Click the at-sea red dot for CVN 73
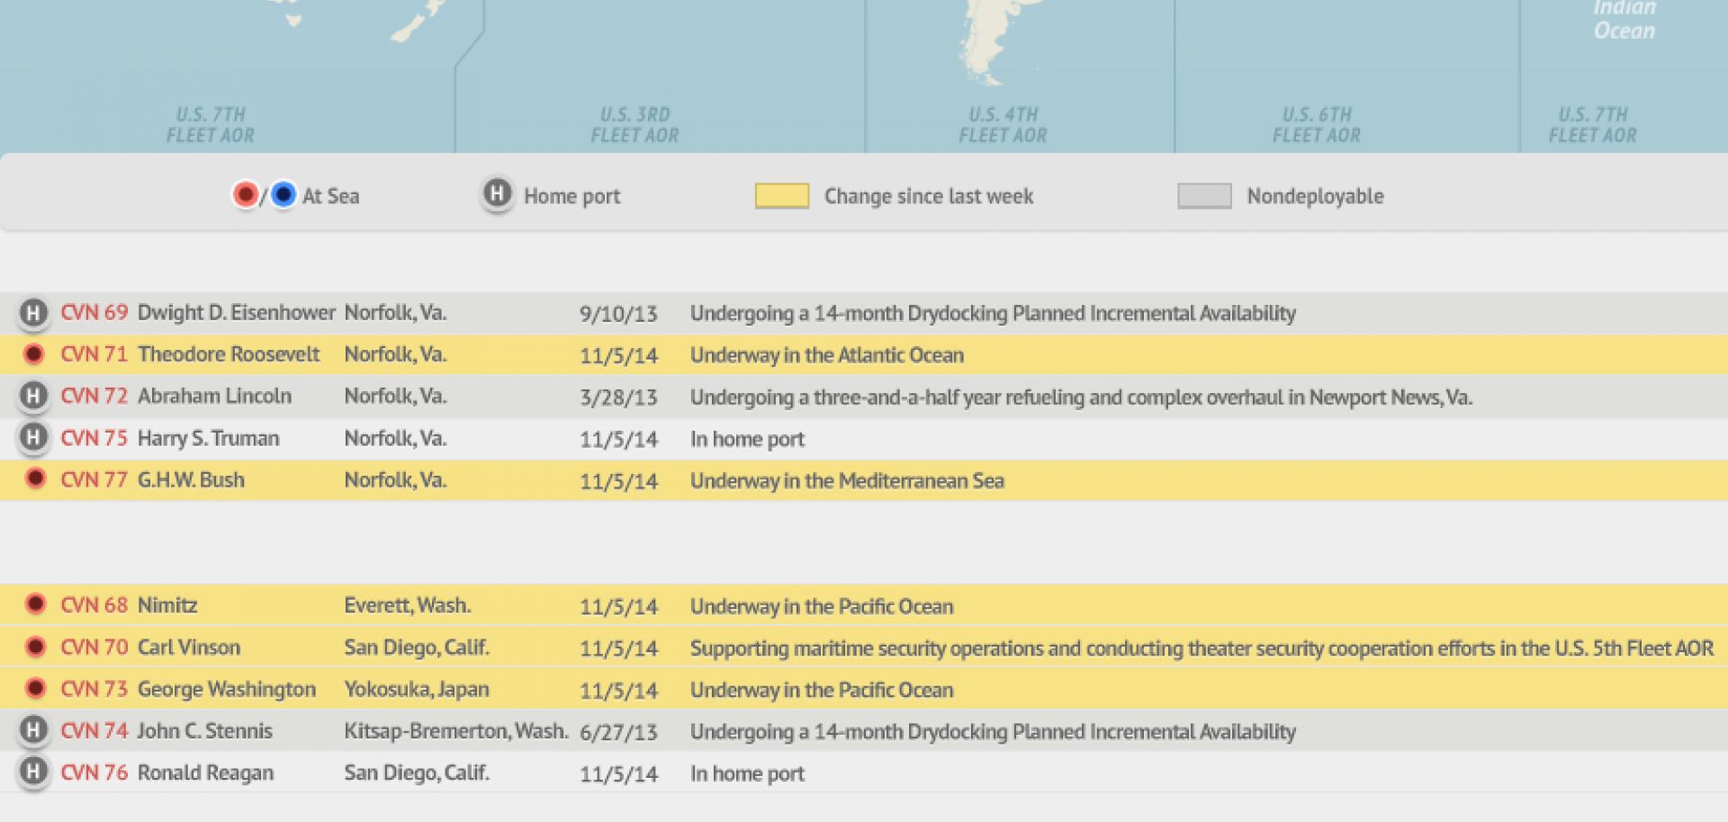 pos(35,688)
